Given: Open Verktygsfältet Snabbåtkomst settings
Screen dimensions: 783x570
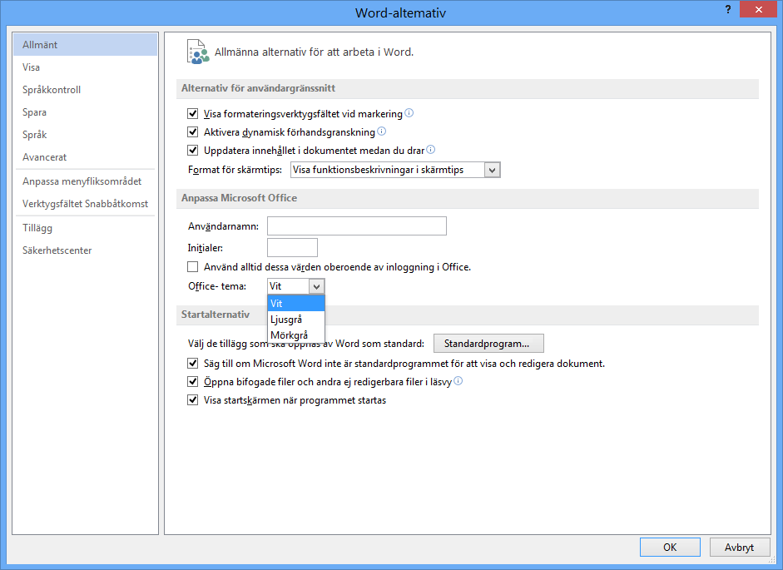Looking at the screenshot, I should pyautogui.click(x=85, y=203).
